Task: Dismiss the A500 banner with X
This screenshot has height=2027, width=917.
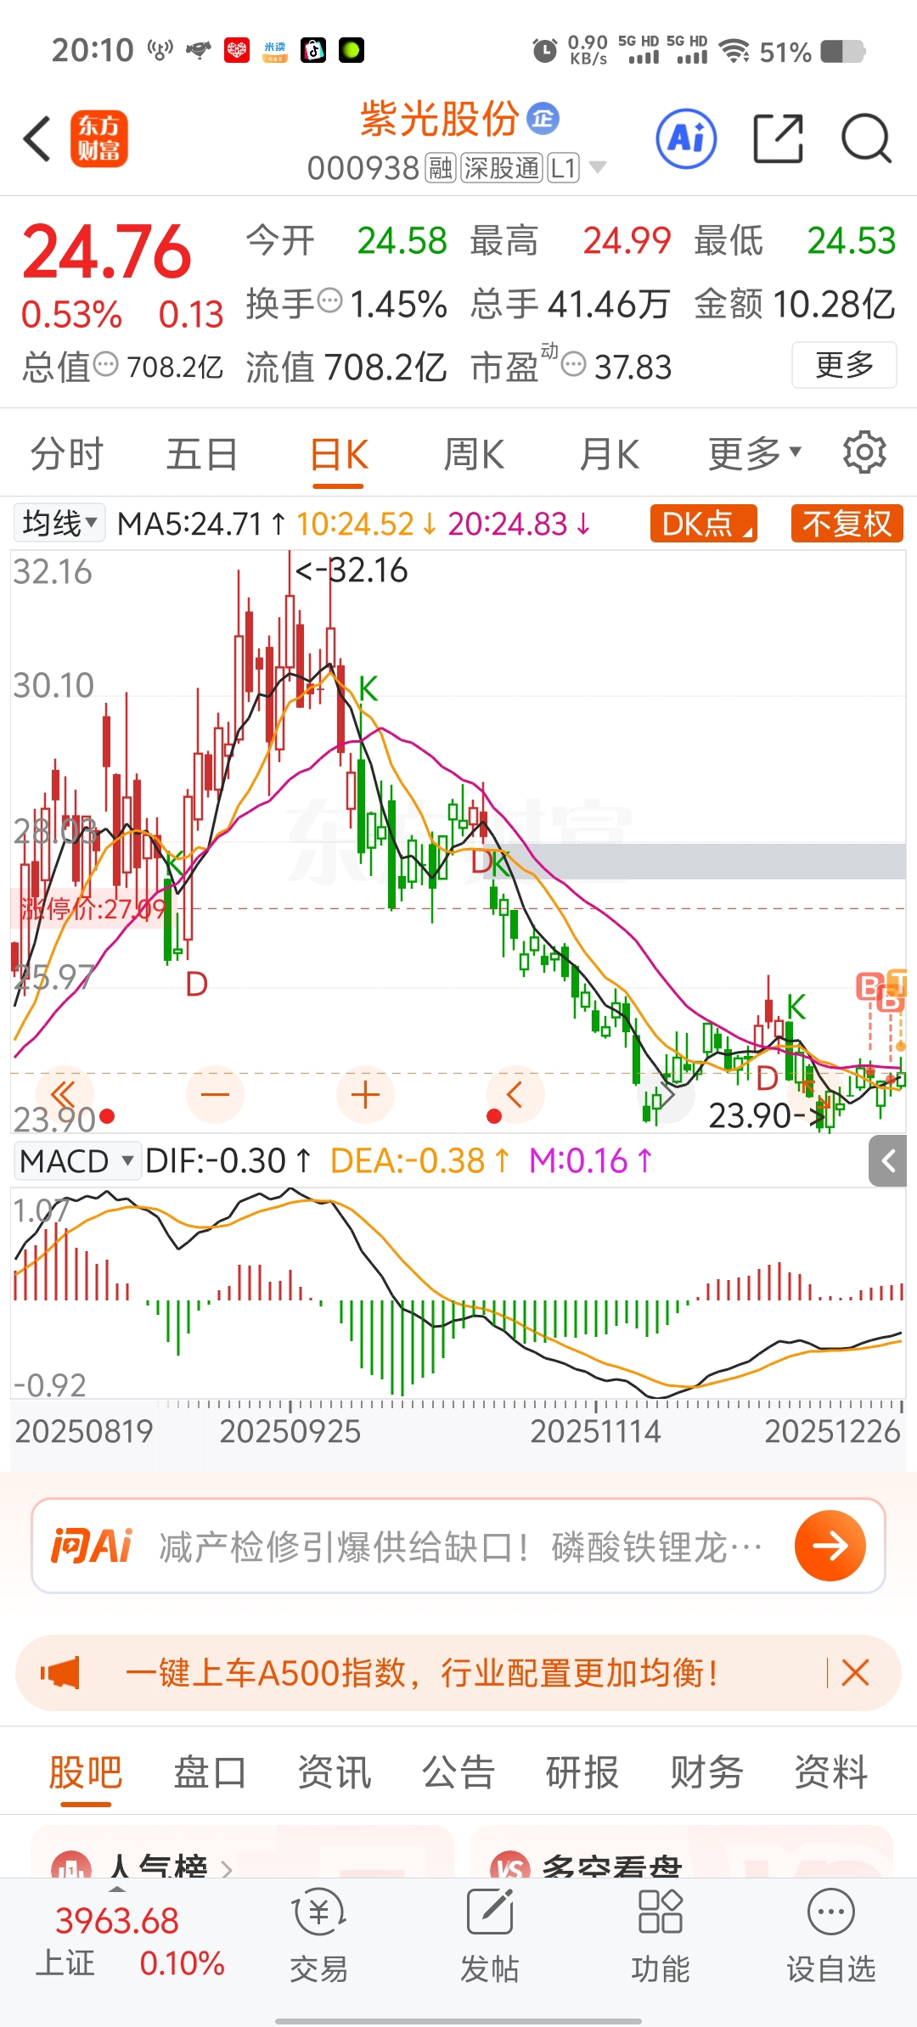Action: tap(855, 1673)
